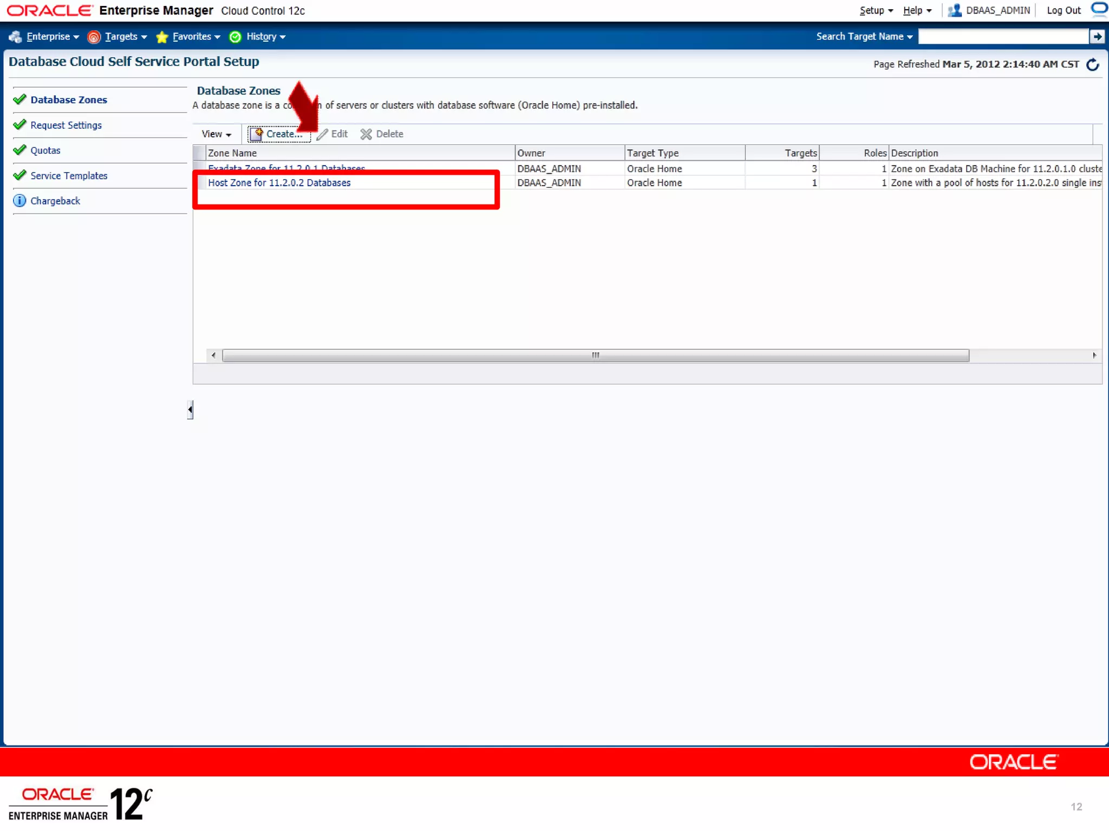Image resolution: width=1109 pixels, height=831 pixels.
Task: Click the Search Target Name input field
Action: coord(1003,37)
